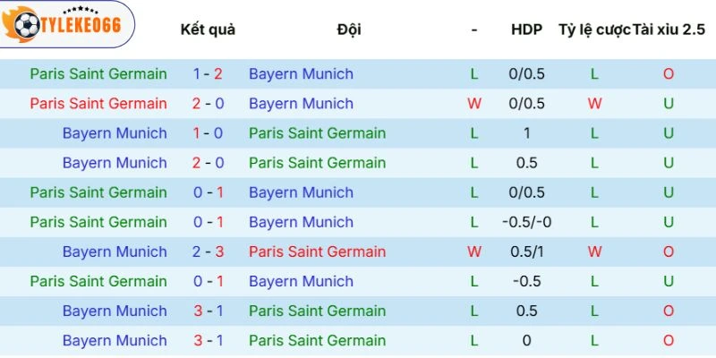The width and height of the screenshot is (716, 358).
Task: Click red Paris Saint Germain beside 2 - 3
Action: point(317,251)
